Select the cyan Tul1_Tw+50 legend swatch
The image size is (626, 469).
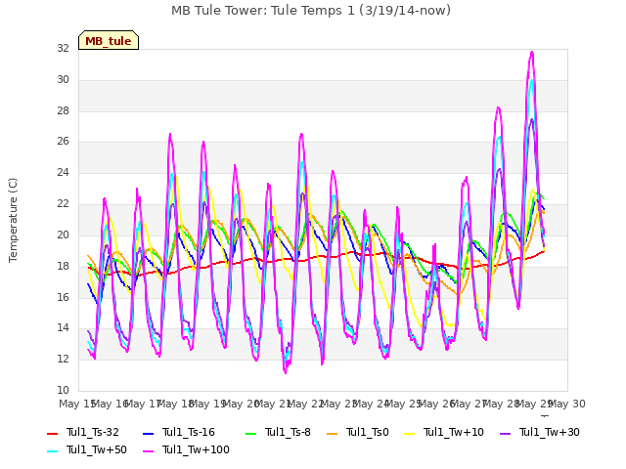pyautogui.click(x=52, y=450)
